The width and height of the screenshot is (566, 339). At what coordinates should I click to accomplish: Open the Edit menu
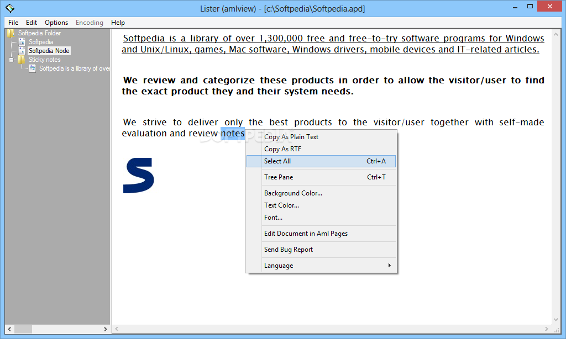click(x=32, y=22)
